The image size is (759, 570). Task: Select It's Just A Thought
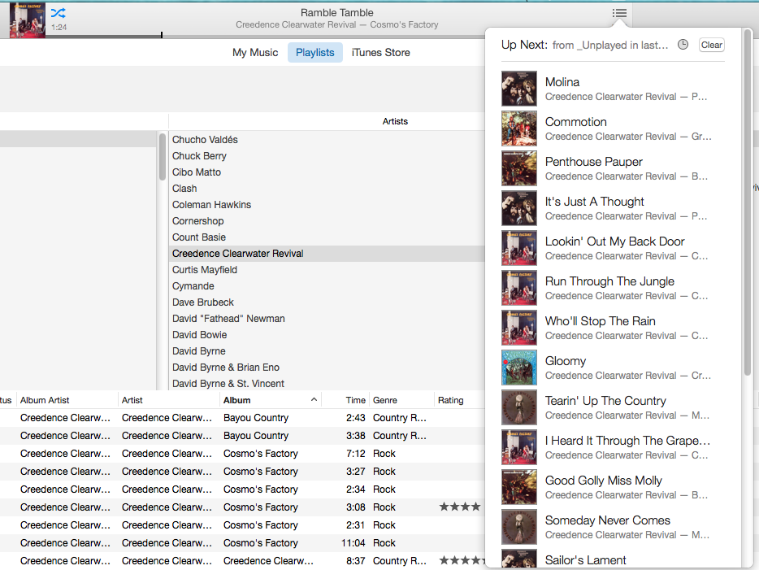pos(614,208)
